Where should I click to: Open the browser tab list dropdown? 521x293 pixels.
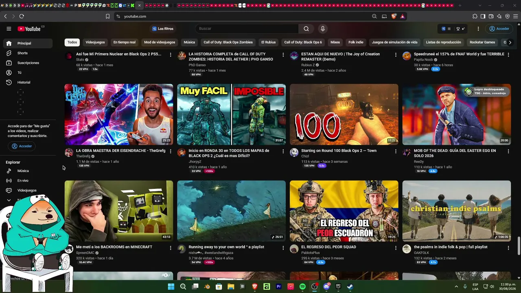coord(480,5)
